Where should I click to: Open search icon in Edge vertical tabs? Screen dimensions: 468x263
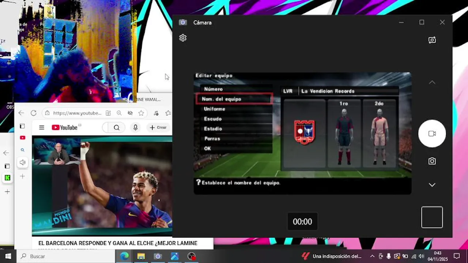coord(22,150)
